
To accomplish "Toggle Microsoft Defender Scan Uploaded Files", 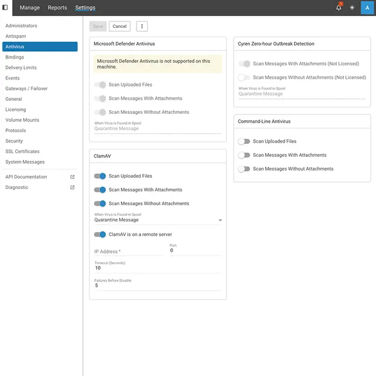I will coord(100,85).
